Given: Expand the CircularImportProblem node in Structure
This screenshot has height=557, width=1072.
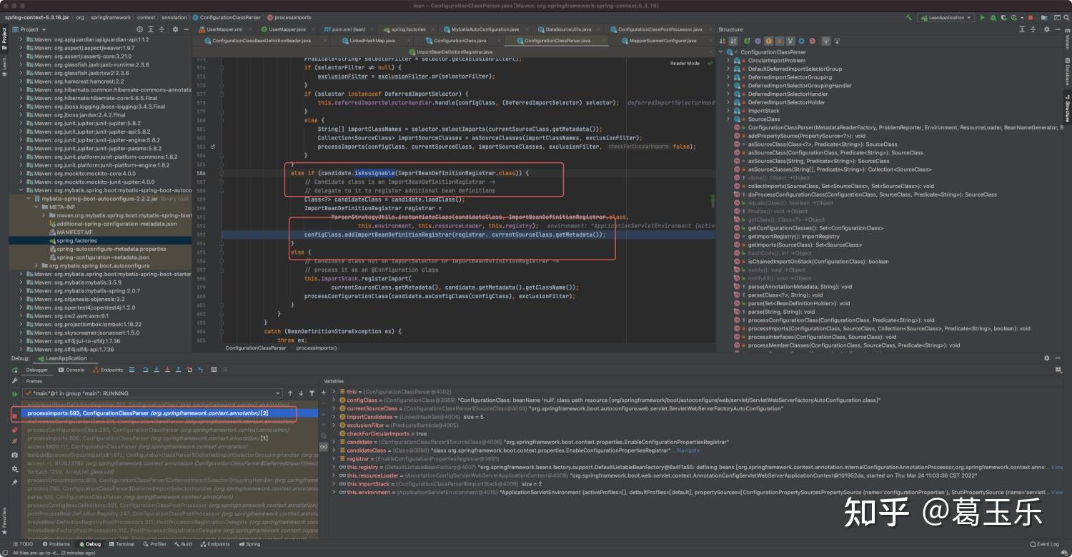Looking at the screenshot, I should [x=728, y=61].
